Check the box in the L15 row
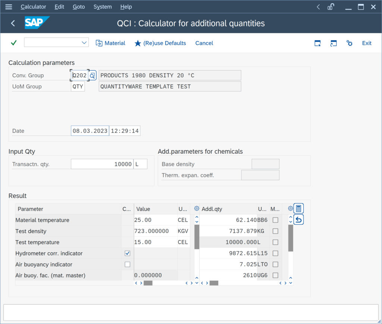The image size is (382, 324). point(275,253)
